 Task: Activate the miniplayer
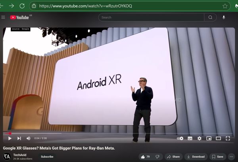(x=209, y=138)
